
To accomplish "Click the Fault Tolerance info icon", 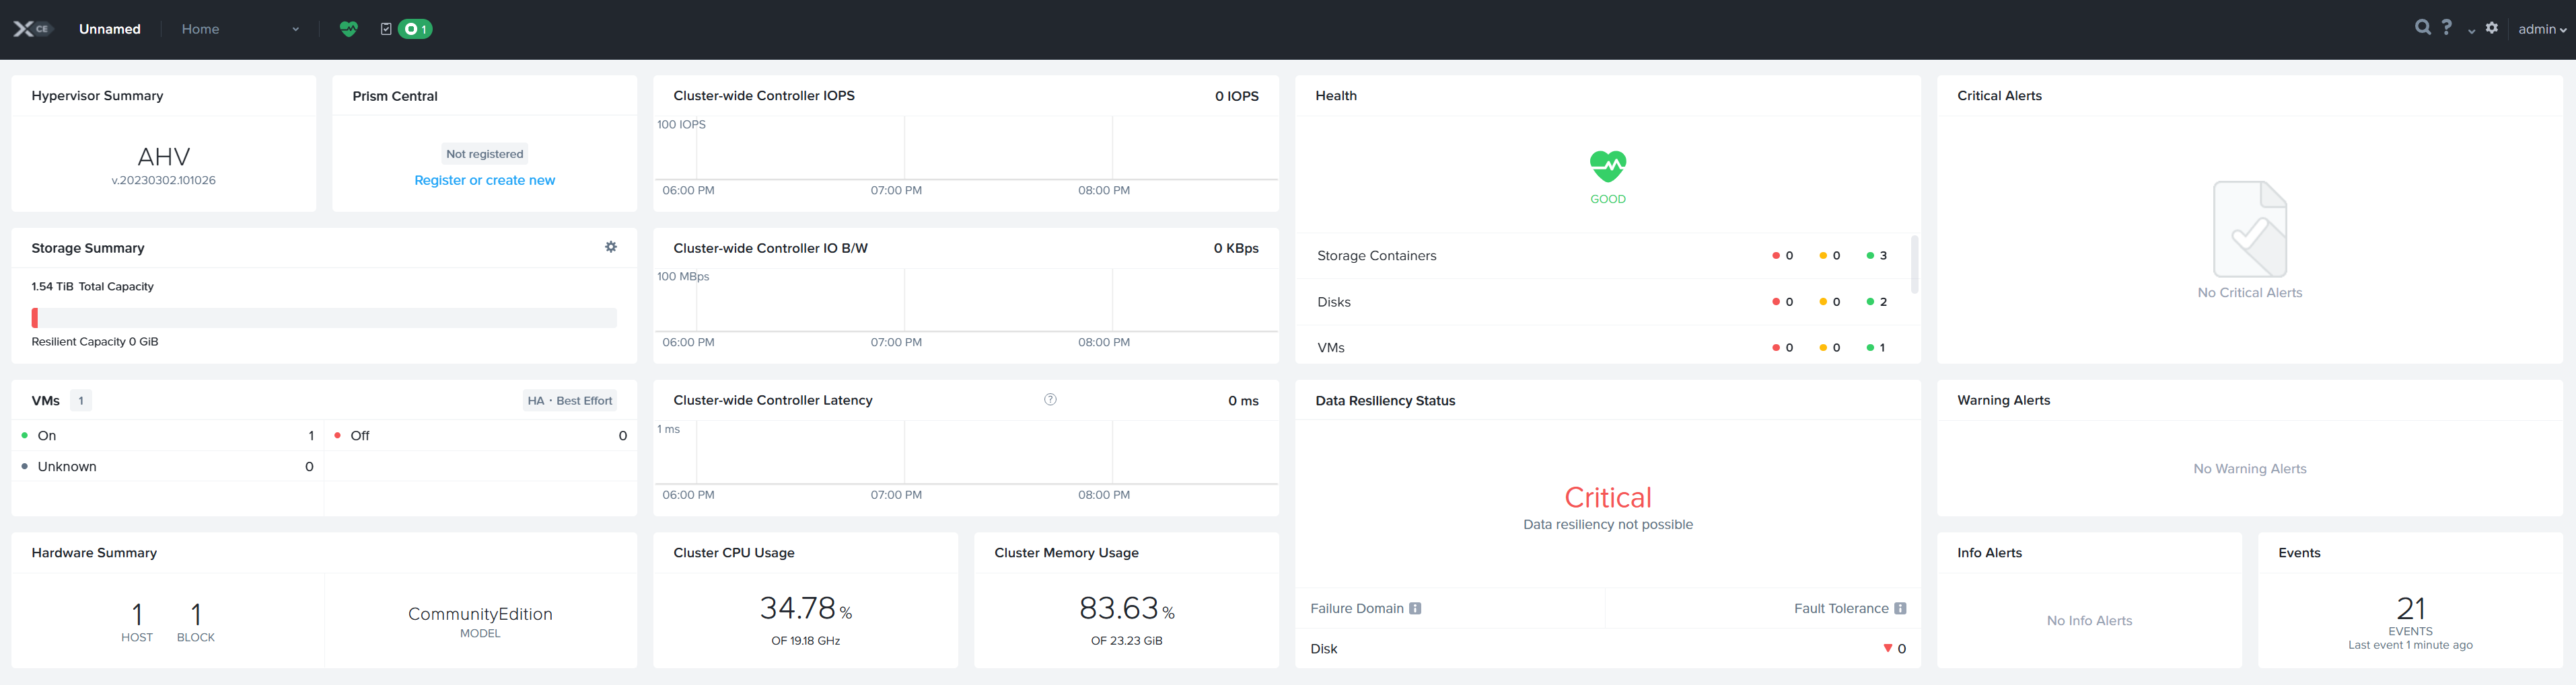I will point(1900,608).
